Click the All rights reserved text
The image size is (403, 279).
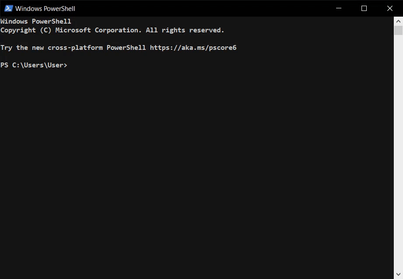(x=185, y=30)
